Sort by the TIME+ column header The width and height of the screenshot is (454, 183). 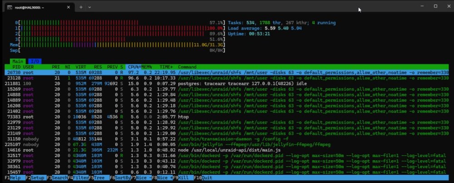pyautogui.click(x=166, y=67)
